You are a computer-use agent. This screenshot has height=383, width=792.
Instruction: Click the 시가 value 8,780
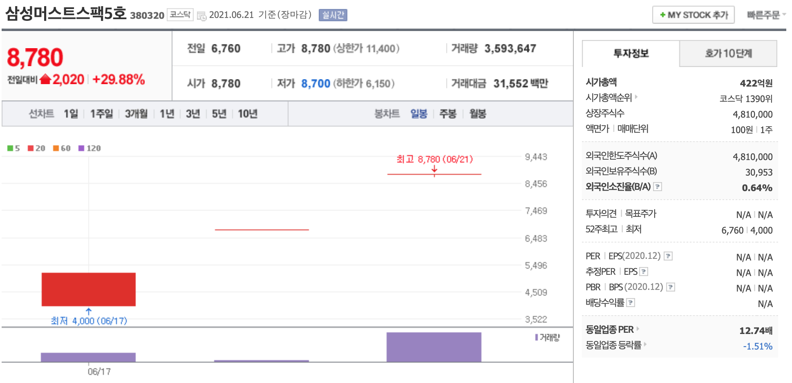pyautogui.click(x=226, y=83)
